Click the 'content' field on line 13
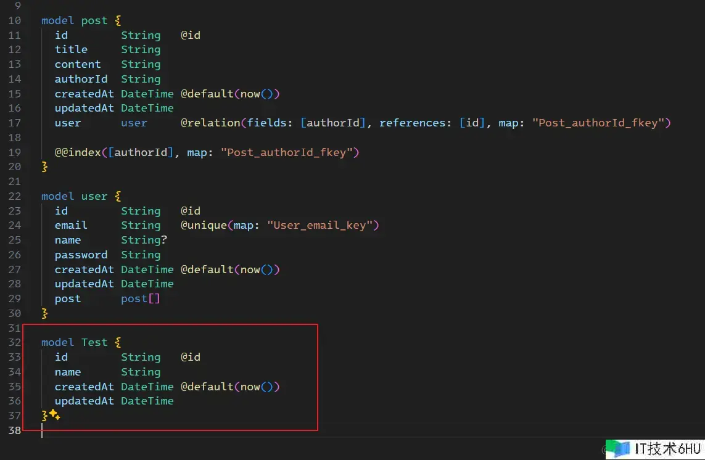 (78, 64)
